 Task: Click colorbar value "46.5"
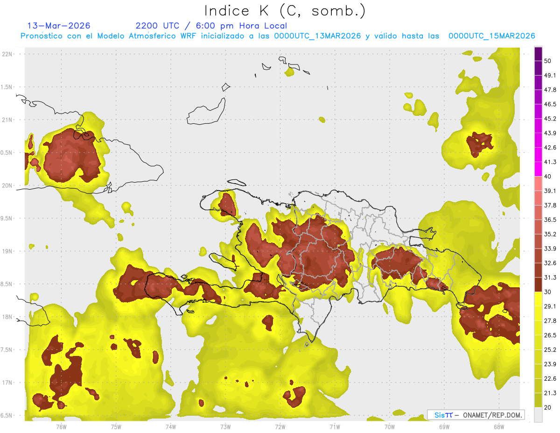pyautogui.click(x=550, y=104)
